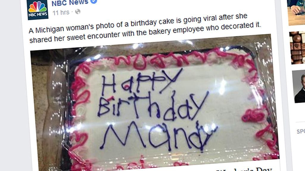Click the NBC News peacock logo avatar
Screen dimensions: 305x171
pos(38,9)
